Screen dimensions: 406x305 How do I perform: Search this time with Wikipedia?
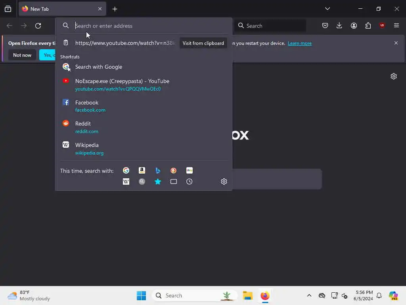point(126,181)
